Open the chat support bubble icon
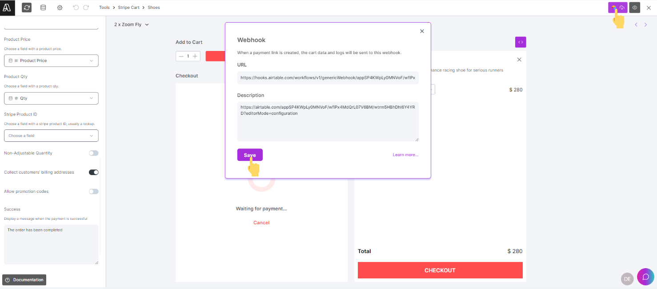The image size is (657, 289). tap(645, 277)
